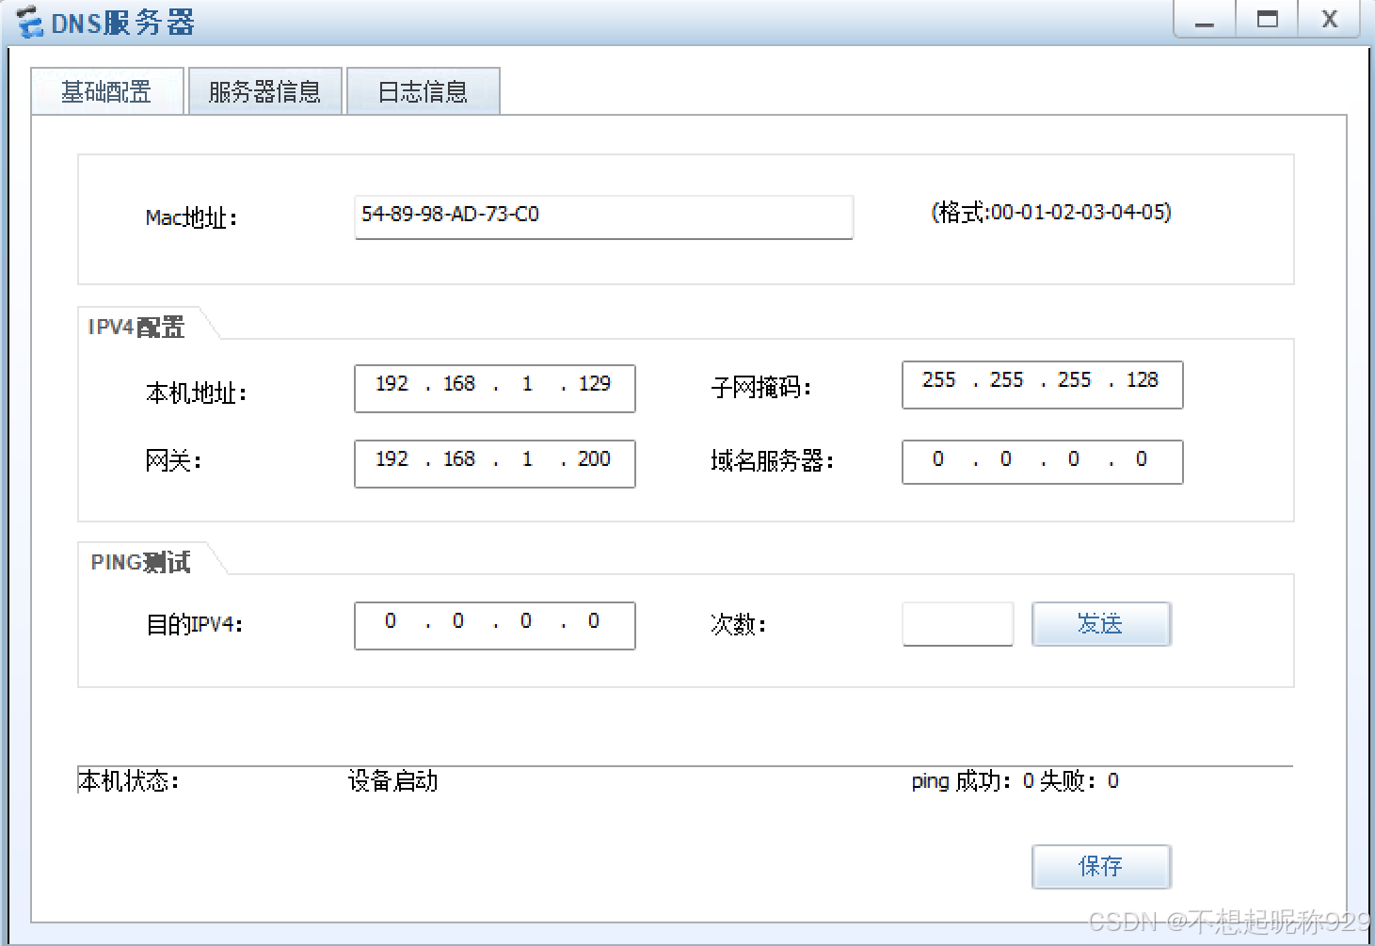Click the Mac地址 input field
The width and height of the screenshot is (1375, 946).
(603, 217)
